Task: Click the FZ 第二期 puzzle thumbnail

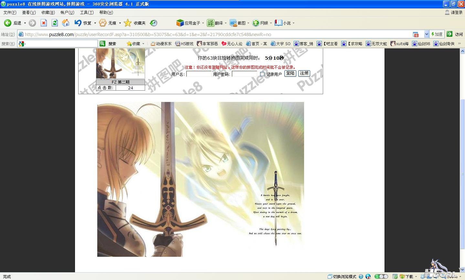Action: [x=121, y=63]
